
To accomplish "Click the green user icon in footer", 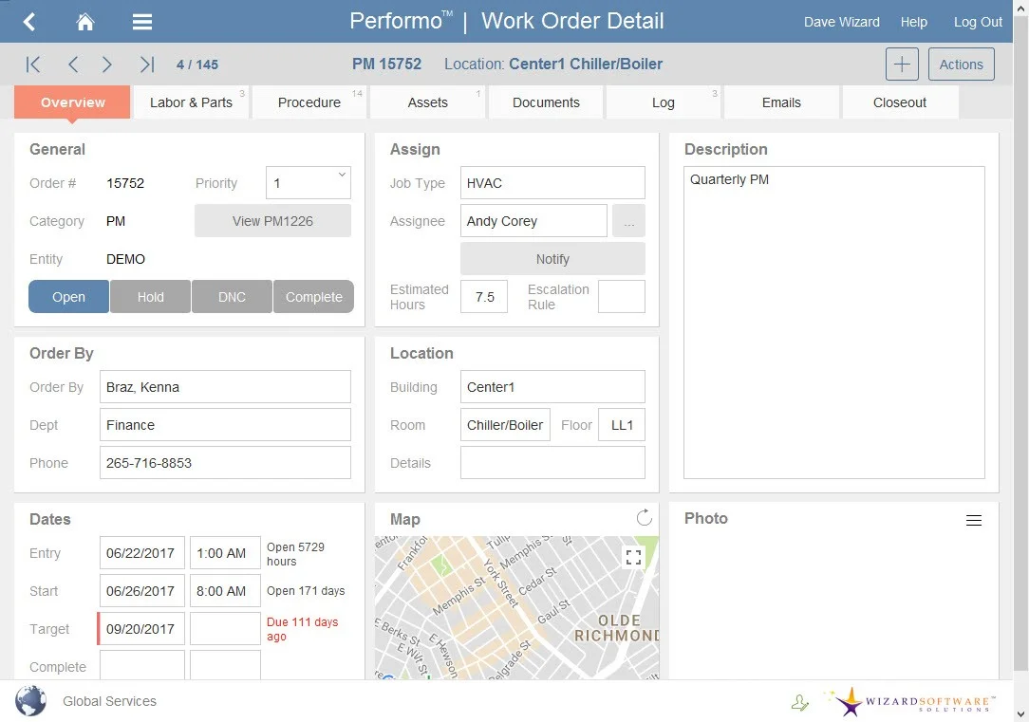I will 800,703.
